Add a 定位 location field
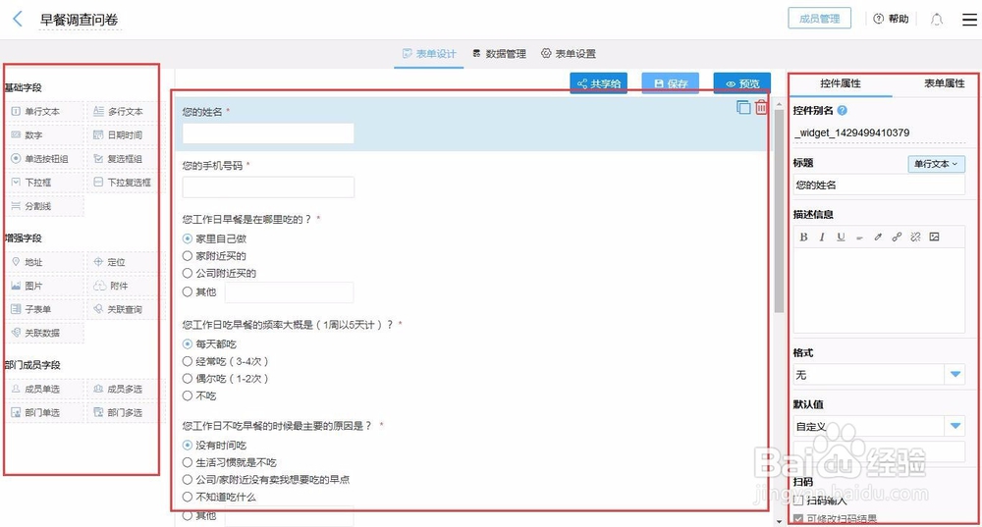This screenshot has height=527, width=982. 124,262
